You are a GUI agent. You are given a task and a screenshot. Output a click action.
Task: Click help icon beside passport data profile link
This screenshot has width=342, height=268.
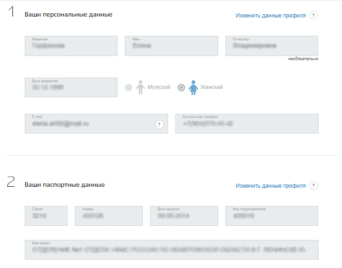coord(314,186)
